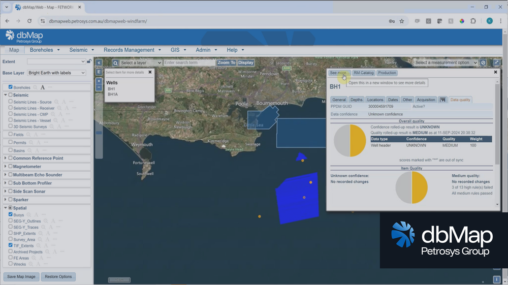Click the Restore Options button

coord(58,276)
